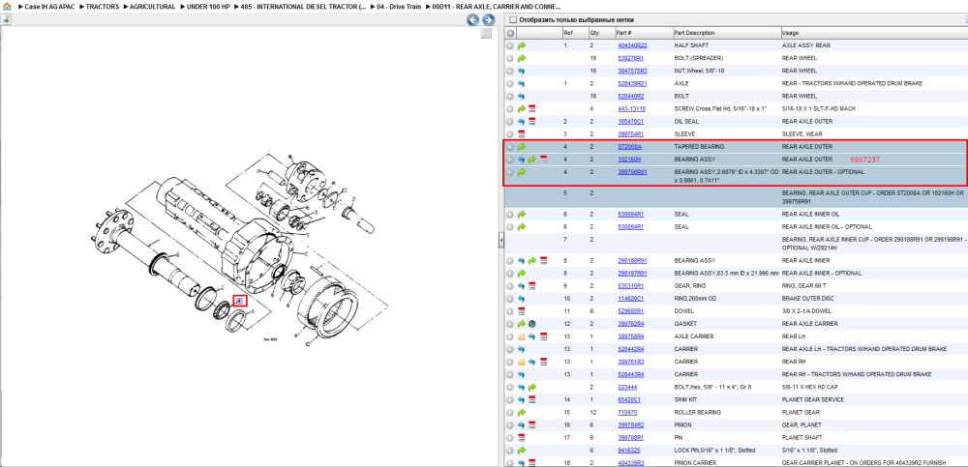
Task: Click notes list icon on SLEEVE row
Action: (521, 133)
